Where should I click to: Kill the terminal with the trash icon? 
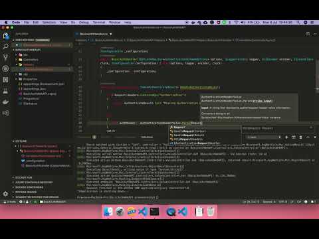[300, 137]
